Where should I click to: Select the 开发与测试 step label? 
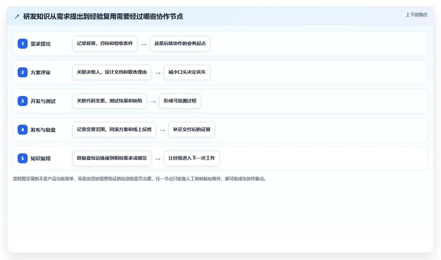pos(43,101)
